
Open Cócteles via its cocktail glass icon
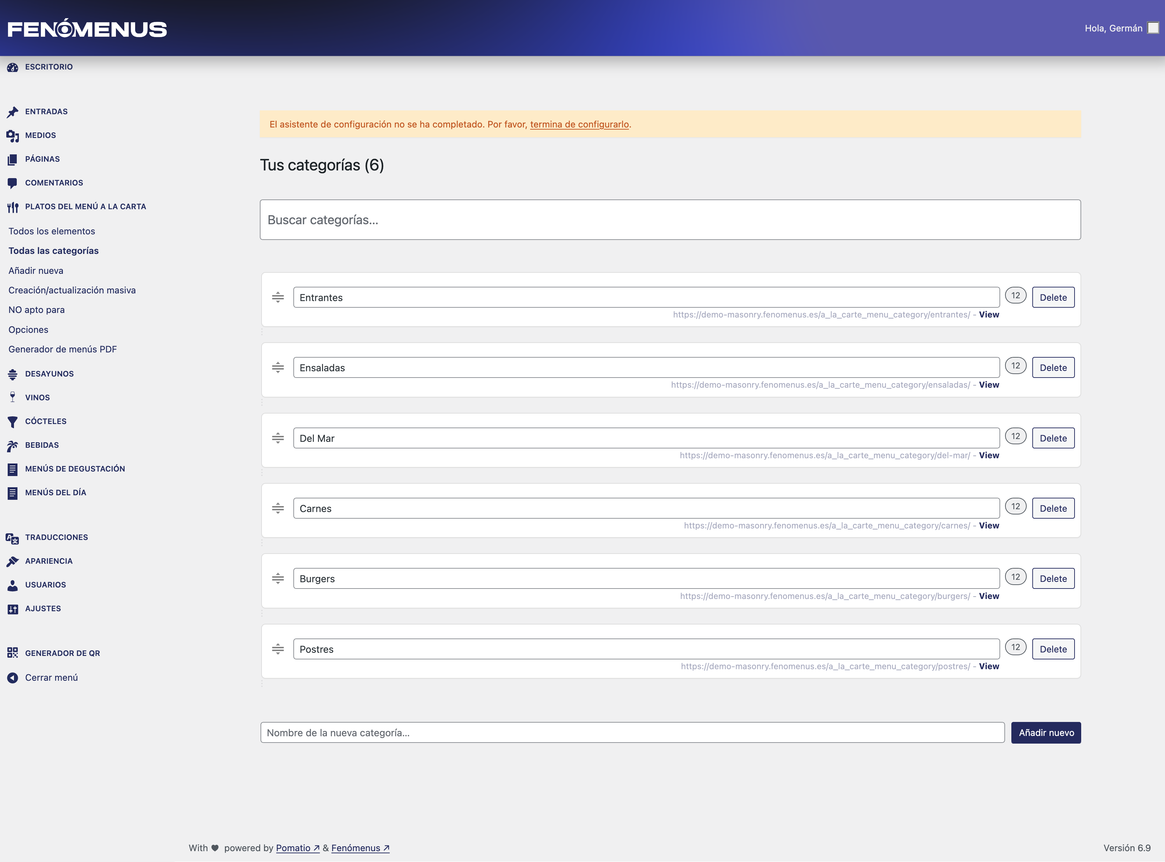click(x=13, y=422)
